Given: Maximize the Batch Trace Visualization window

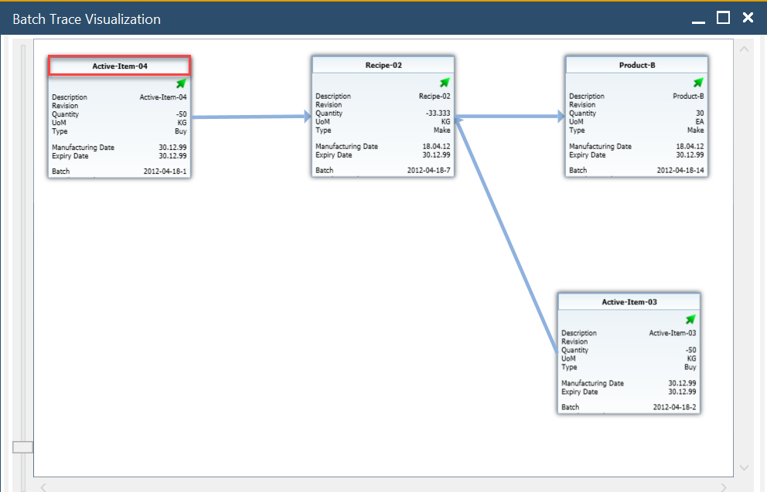Looking at the screenshot, I should (723, 18).
